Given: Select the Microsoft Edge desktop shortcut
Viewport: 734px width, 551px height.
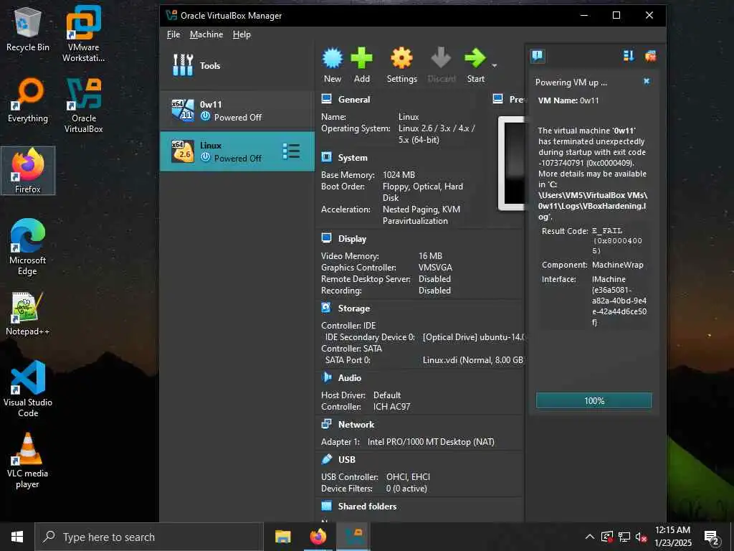Looking at the screenshot, I should (x=28, y=247).
